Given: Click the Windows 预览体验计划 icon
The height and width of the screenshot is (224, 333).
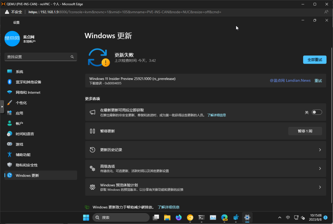Looking at the screenshot, I should click(92, 187).
